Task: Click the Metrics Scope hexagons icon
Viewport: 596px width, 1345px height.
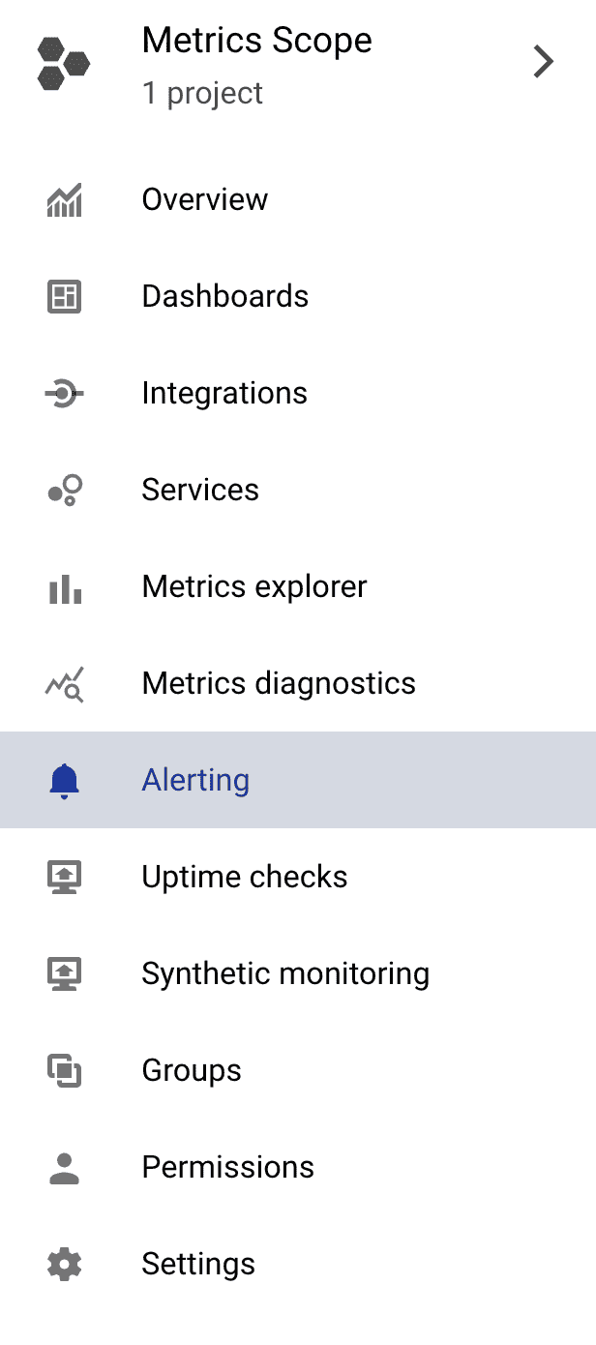Action: coord(63,61)
